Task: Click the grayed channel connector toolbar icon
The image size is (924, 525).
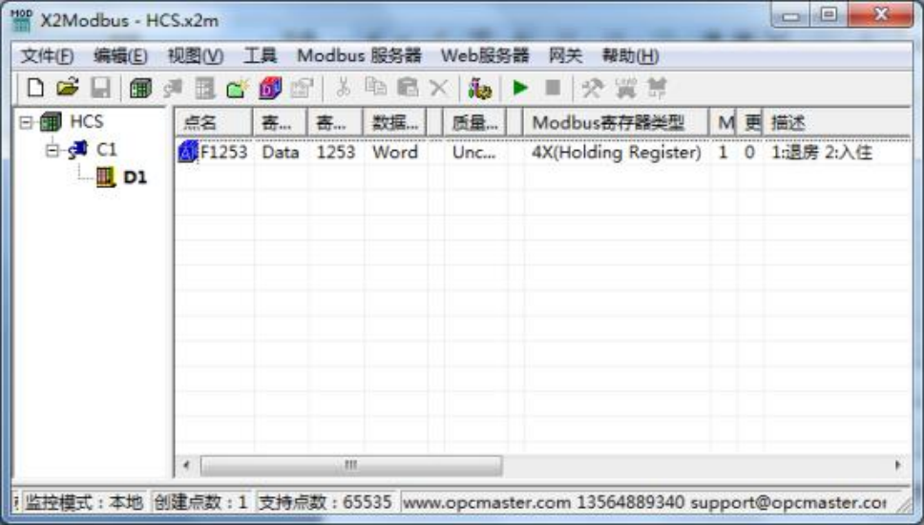Action: pos(173,89)
